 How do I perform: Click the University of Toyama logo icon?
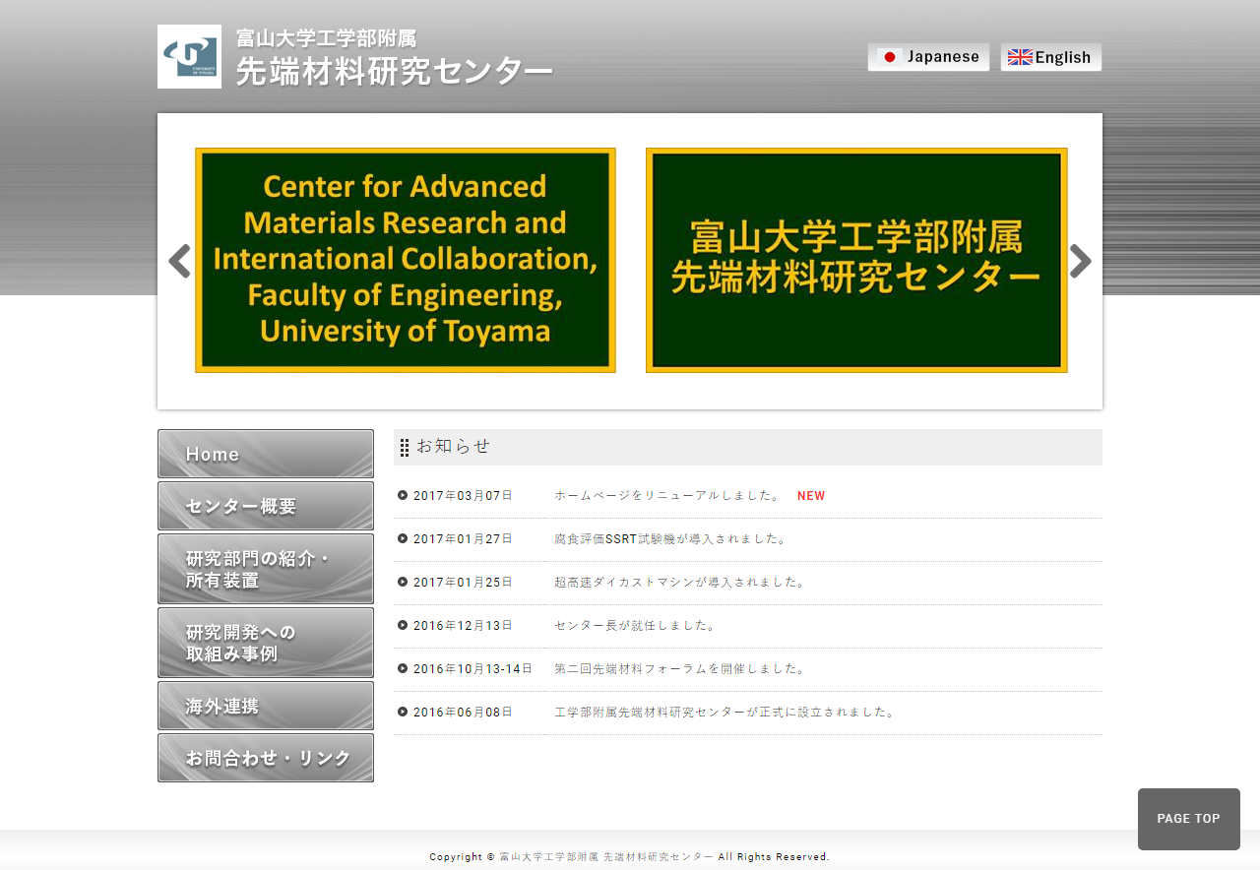point(189,57)
